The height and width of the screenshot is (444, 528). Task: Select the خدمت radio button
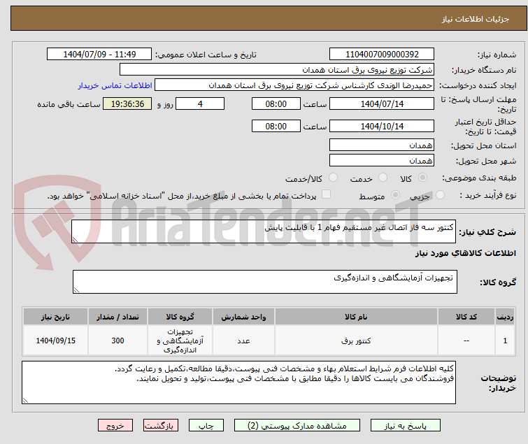[383, 178]
